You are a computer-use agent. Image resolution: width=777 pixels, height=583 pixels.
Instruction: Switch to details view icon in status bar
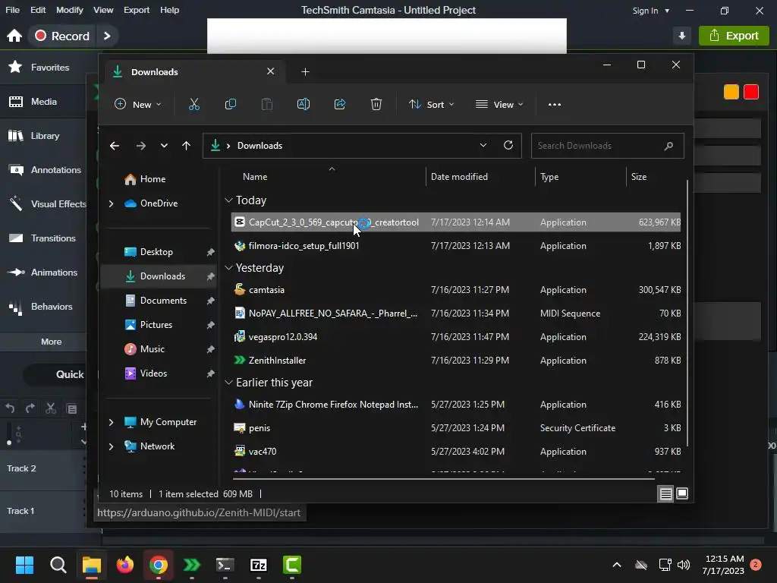[x=665, y=493]
